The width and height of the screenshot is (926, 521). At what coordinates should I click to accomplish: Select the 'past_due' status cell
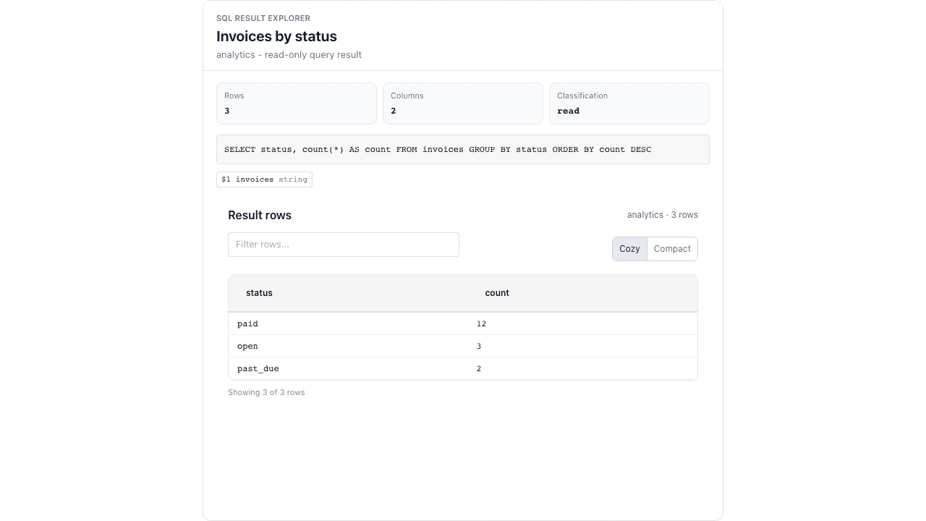258,368
